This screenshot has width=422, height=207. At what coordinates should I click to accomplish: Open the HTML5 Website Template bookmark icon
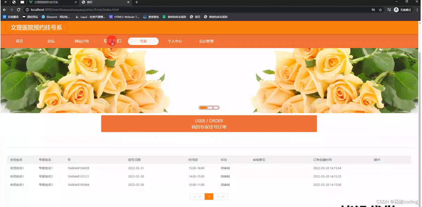(x=111, y=17)
